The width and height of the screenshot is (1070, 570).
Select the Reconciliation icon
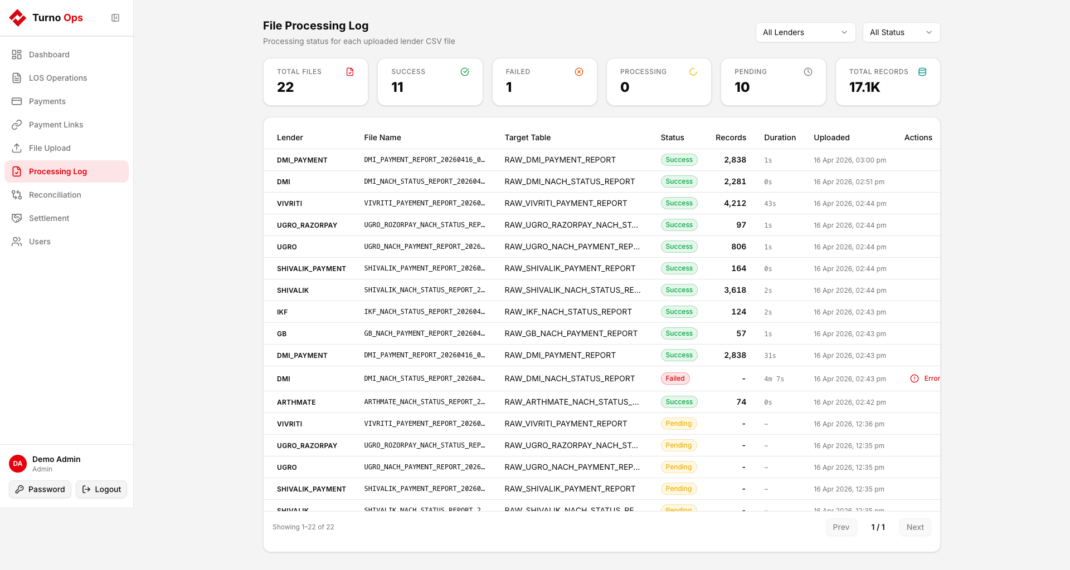tap(17, 194)
